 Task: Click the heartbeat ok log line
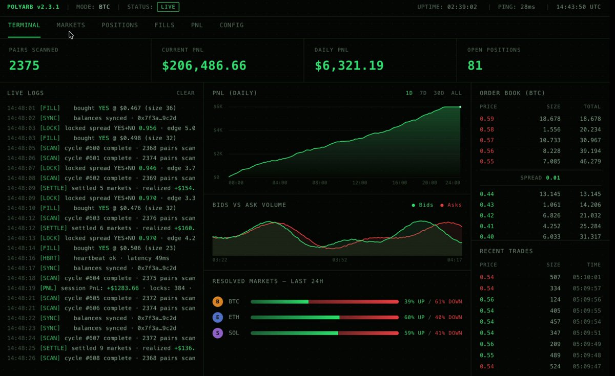(x=101, y=258)
